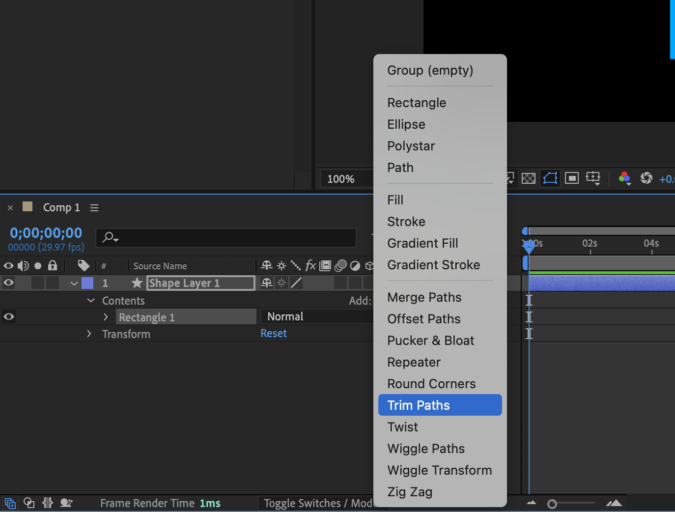675x512 pixels.
Task: Click the star icon on Shape Layer 1
Action: (137, 283)
